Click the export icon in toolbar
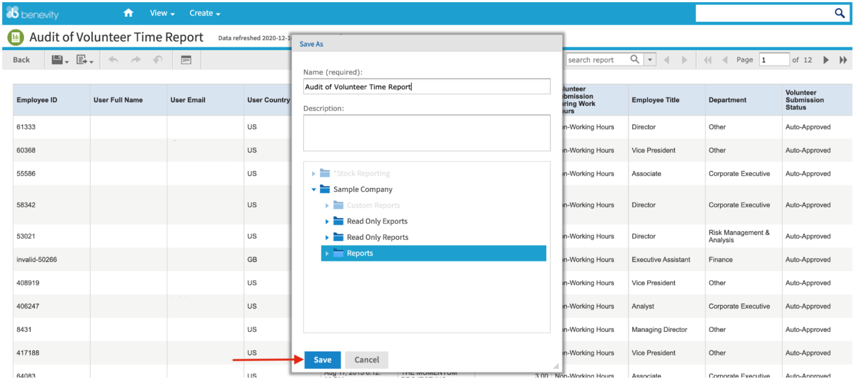The image size is (855, 380). 82,60
